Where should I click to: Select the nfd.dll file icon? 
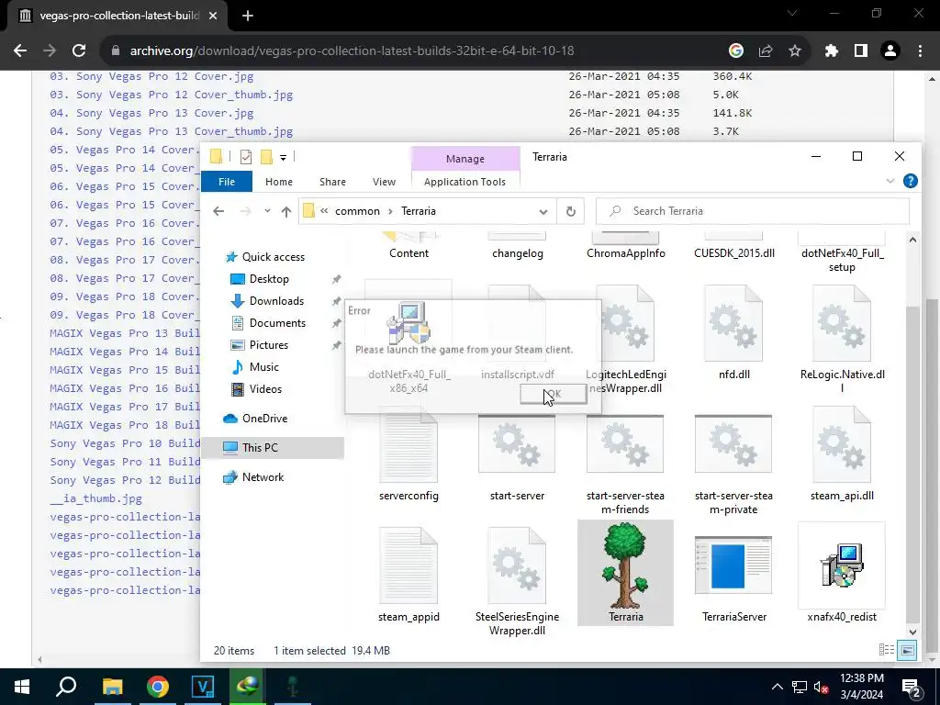(x=733, y=324)
